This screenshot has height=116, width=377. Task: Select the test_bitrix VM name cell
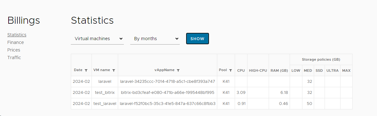(105, 93)
